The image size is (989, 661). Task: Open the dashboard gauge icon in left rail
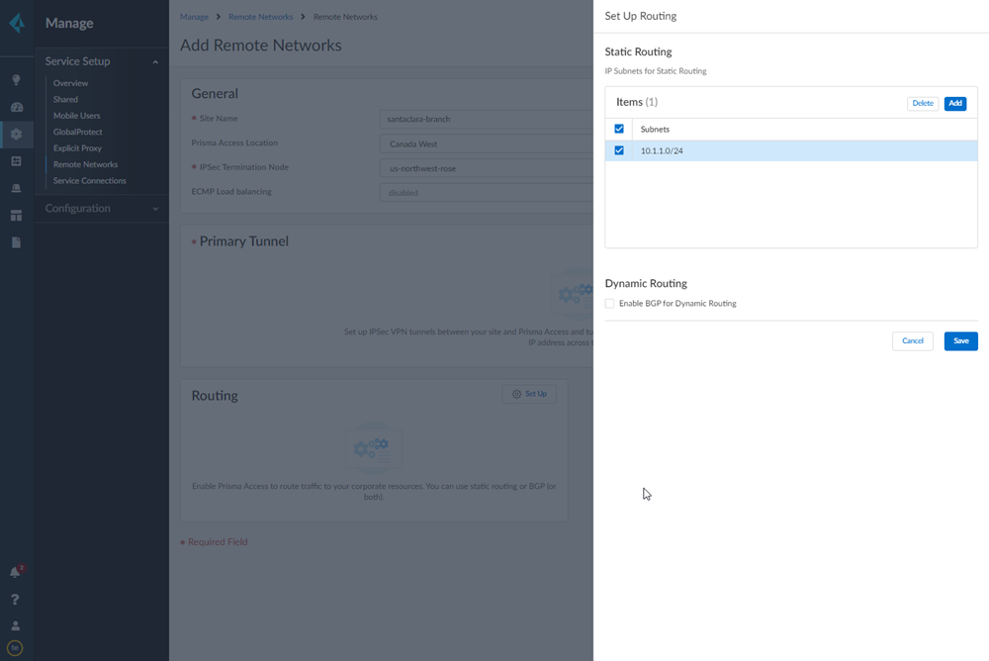pos(17,107)
